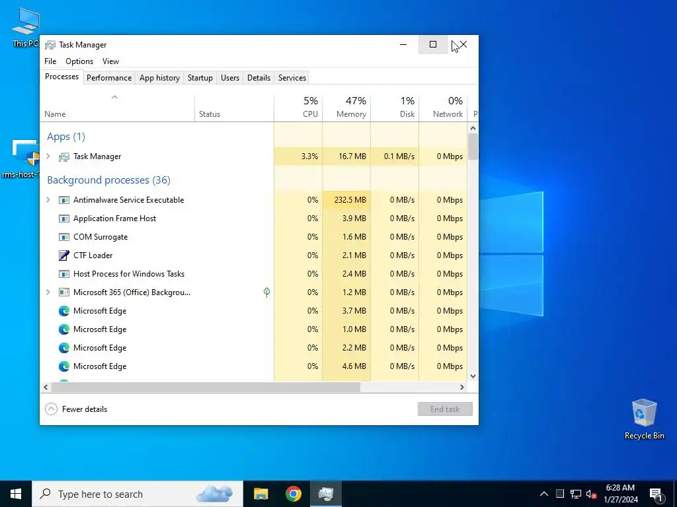Screen dimensions: 677x507
Task: Switch to the App history tab
Action: [x=159, y=78]
